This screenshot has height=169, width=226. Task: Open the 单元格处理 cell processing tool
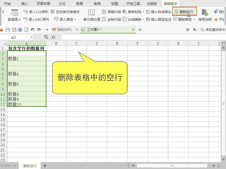[91, 15]
